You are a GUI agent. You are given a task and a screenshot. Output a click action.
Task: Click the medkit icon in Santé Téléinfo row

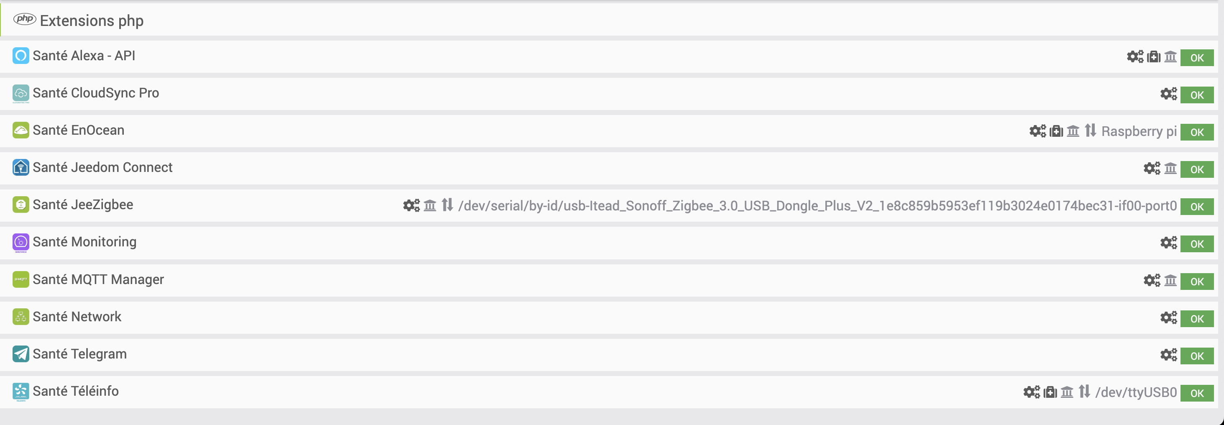point(1050,392)
